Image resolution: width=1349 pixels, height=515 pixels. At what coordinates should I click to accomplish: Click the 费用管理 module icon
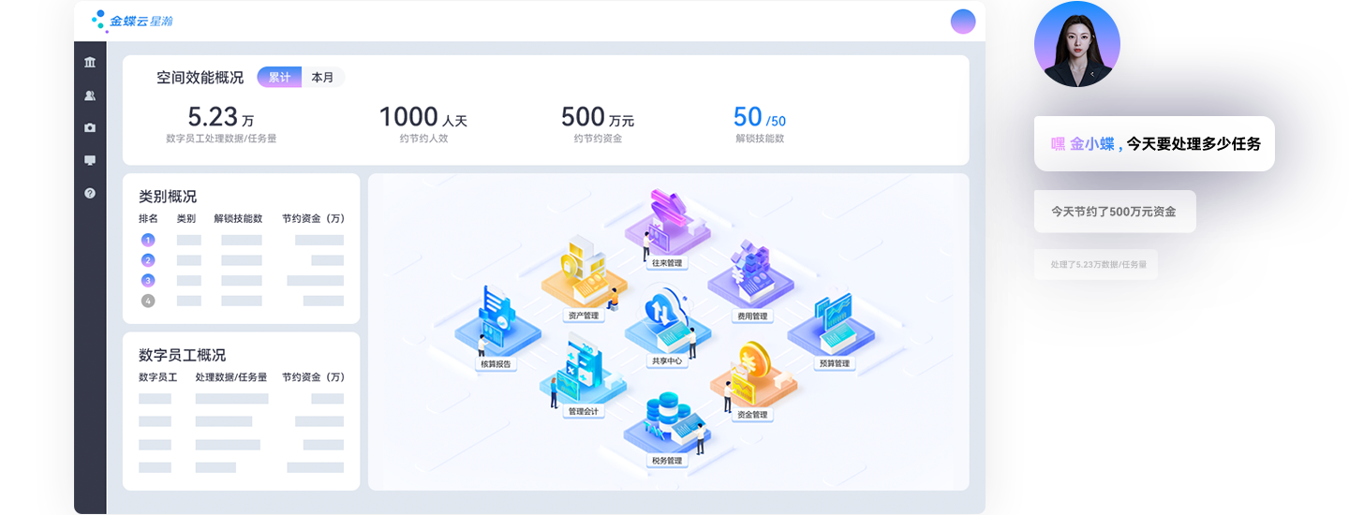[751, 279]
